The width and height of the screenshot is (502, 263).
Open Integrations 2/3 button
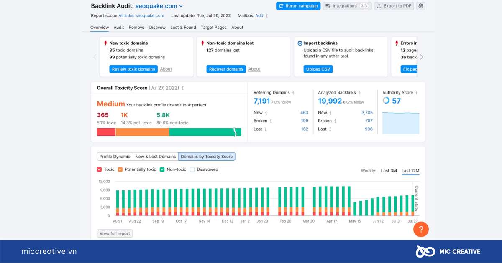click(x=347, y=6)
